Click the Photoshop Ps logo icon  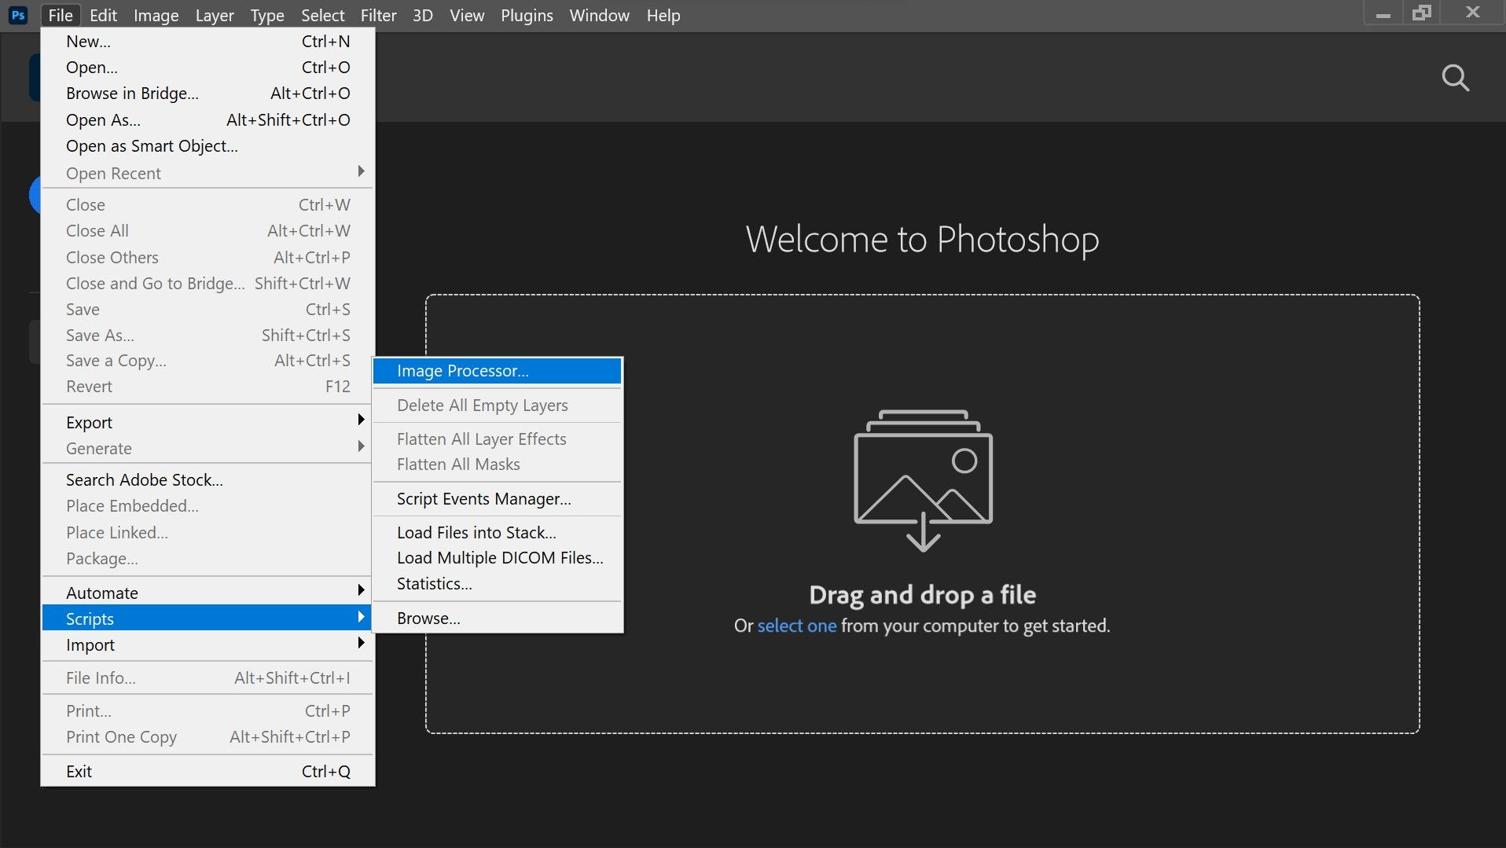point(18,15)
